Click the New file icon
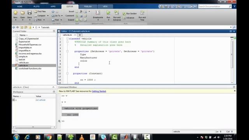 (16, 12)
